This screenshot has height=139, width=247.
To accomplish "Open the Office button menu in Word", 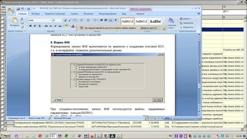I will (x=11, y=10).
